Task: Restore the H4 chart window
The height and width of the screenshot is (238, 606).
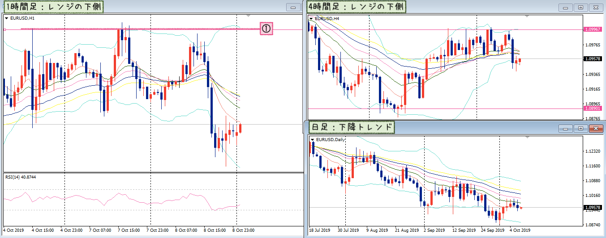Action: point(580,7)
